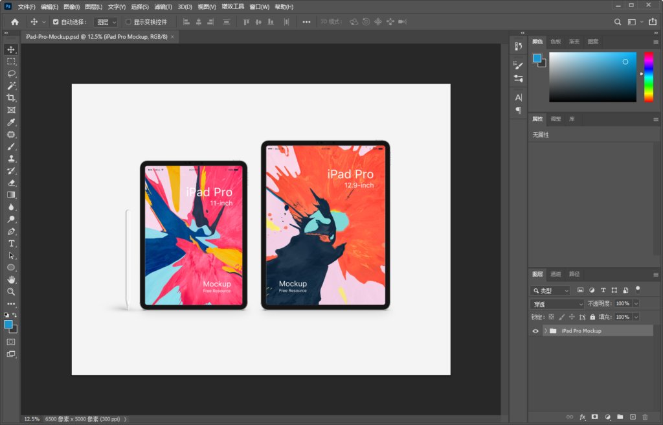The width and height of the screenshot is (663, 425).
Task: Hide the iPad Pro Mockup group
Action: click(x=535, y=331)
